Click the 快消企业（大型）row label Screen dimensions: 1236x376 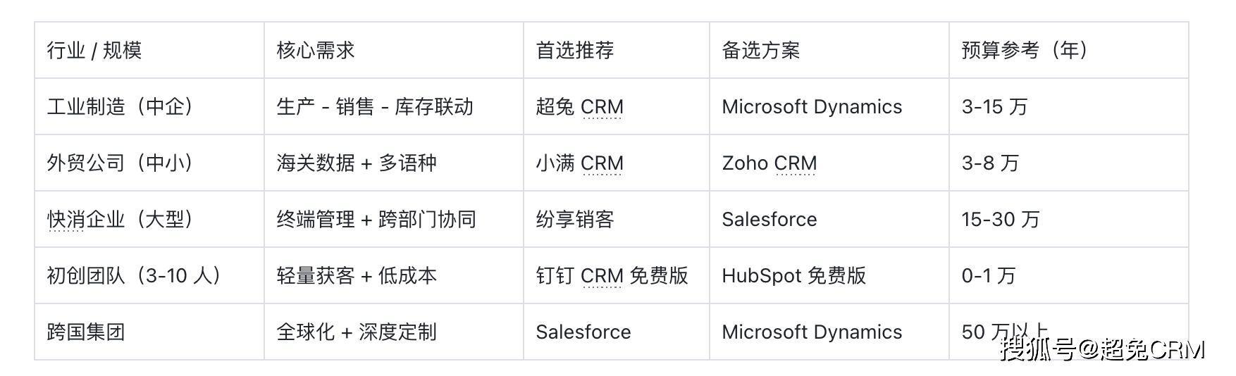coord(120,220)
